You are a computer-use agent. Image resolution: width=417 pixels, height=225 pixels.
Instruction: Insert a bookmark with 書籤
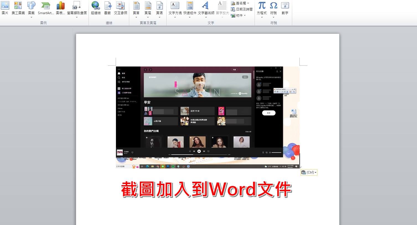pyautogui.click(x=108, y=8)
